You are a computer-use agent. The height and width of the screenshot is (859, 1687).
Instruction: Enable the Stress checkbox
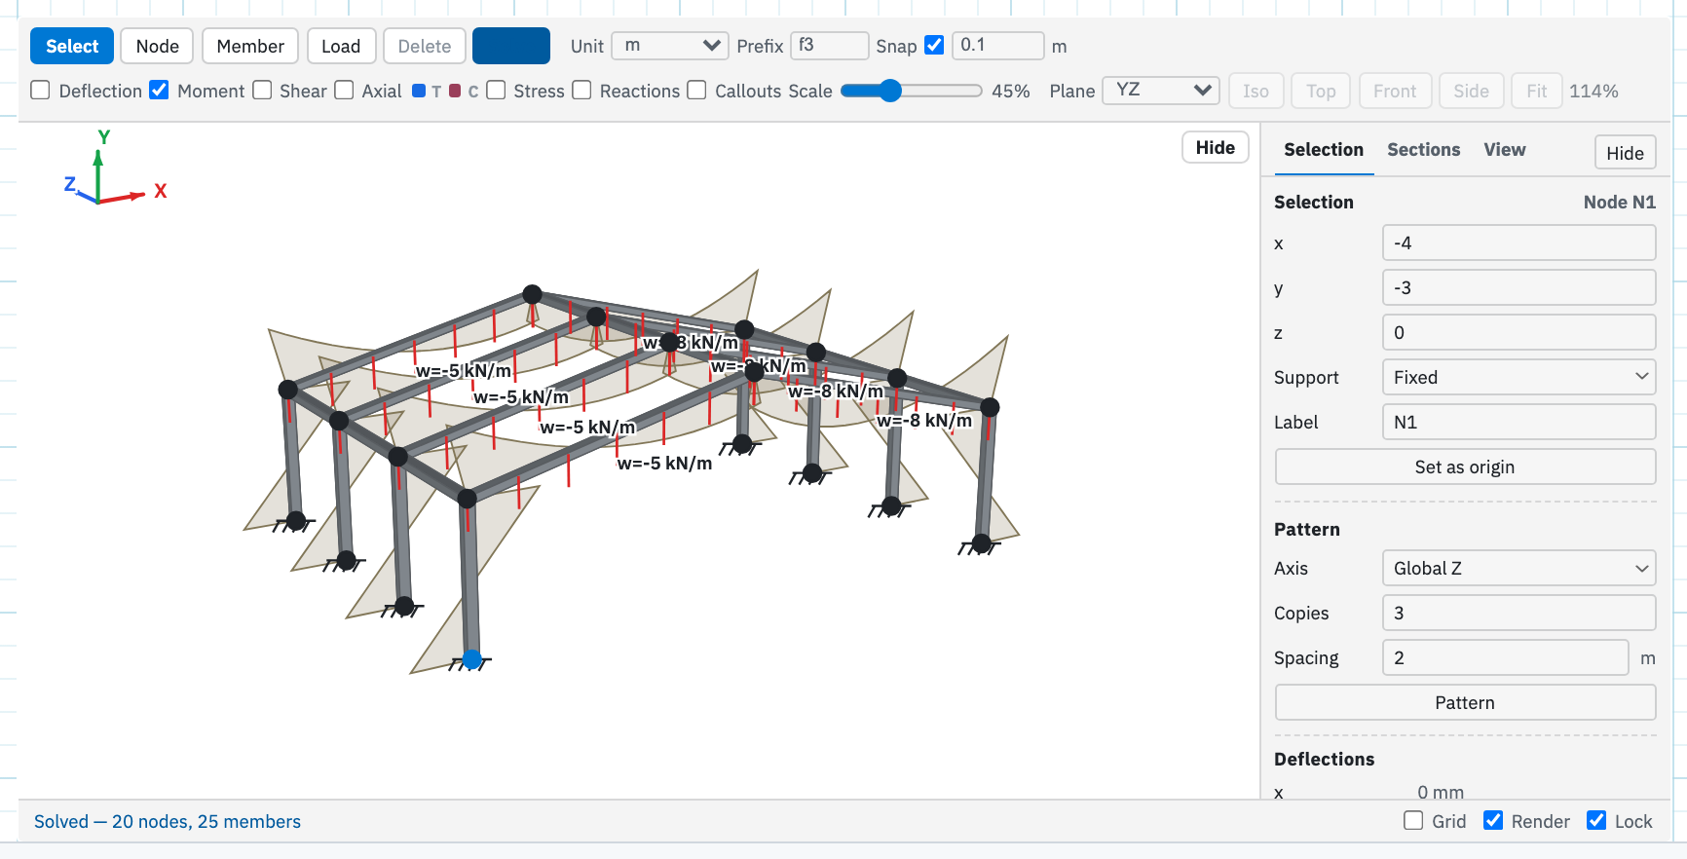[x=496, y=90]
